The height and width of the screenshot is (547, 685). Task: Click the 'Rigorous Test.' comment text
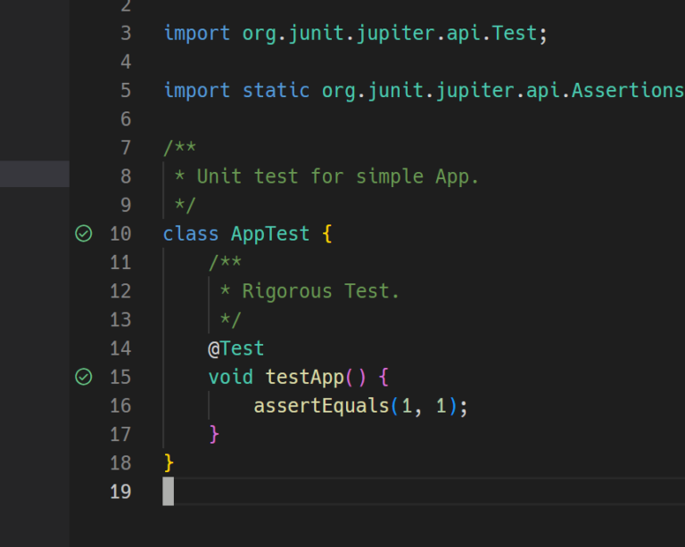tap(320, 291)
